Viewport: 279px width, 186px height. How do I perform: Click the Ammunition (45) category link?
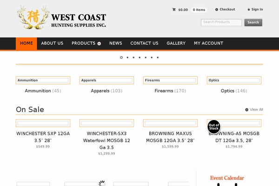(43, 91)
